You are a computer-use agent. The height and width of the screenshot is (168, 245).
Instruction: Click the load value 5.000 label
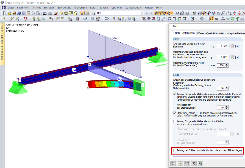coord(114,38)
